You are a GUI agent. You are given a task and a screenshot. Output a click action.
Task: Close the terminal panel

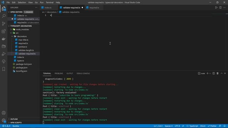[225, 74]
